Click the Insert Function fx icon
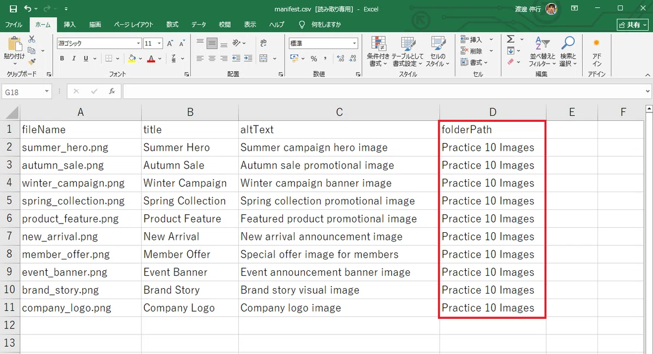 pos(112,91)
